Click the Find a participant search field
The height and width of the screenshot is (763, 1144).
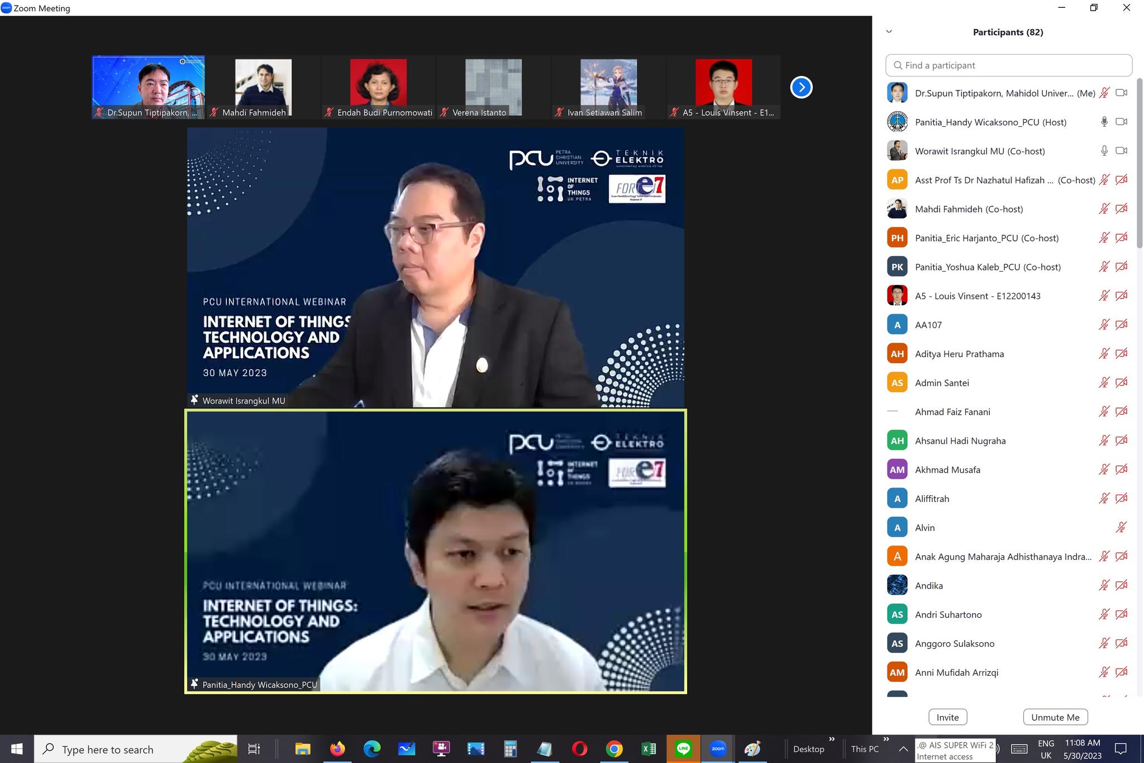click(x=1008, y=65)
